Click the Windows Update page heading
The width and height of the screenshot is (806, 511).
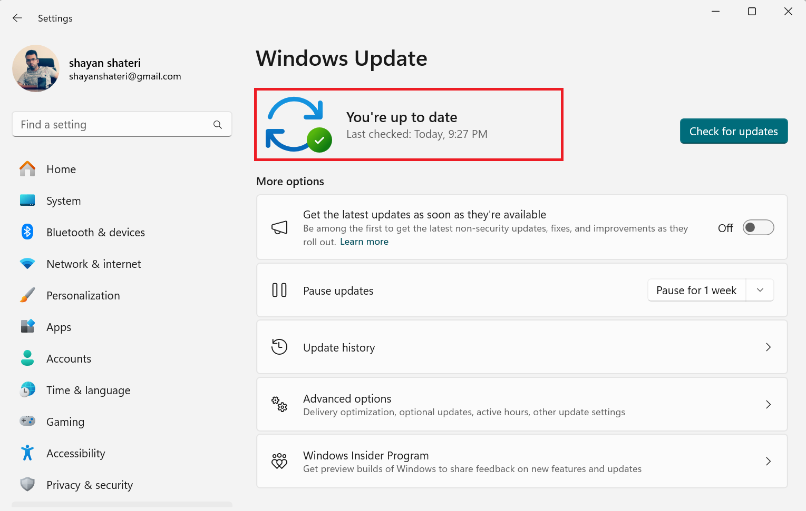coord(342,58)
